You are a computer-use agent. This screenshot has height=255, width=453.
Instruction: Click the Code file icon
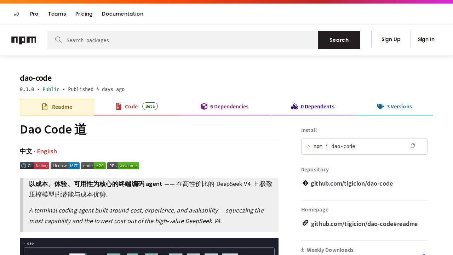coord(119,106)
